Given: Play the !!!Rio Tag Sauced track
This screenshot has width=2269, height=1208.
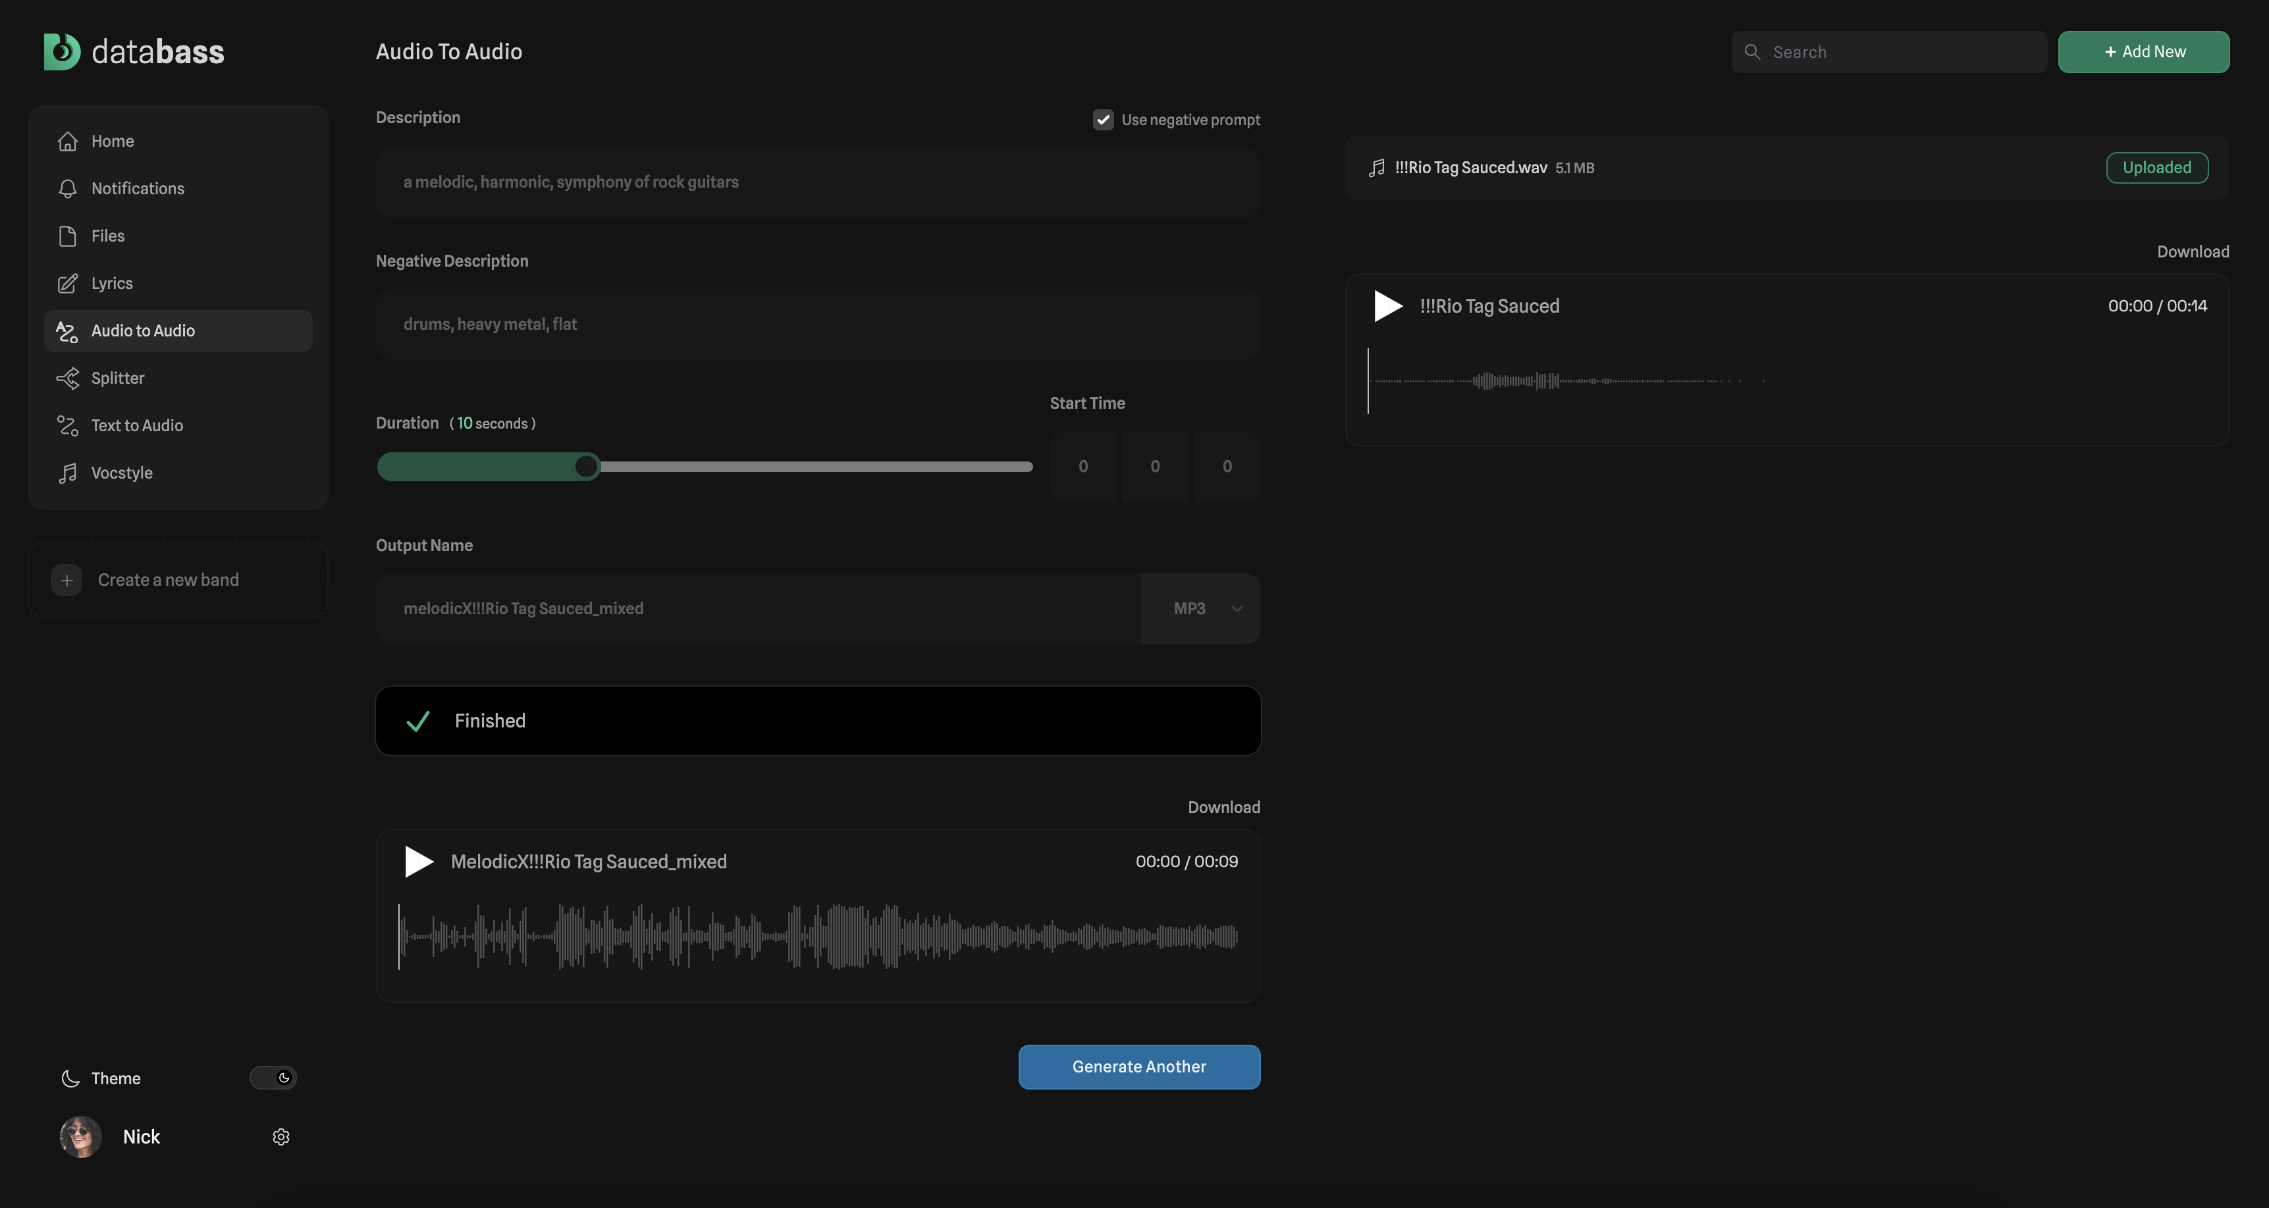Looking at the screenshot, I should [x=1388, y=306].
